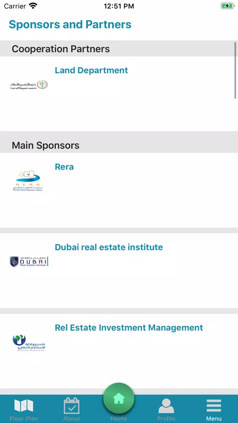Screen dimensions: 238x423
Task: Tap the Cooperation Partners section header
Action: tap(119, 49)
